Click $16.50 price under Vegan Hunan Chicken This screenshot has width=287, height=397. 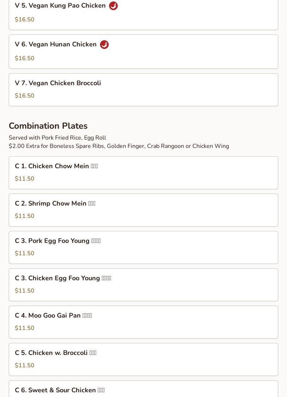tap(25, 58)
